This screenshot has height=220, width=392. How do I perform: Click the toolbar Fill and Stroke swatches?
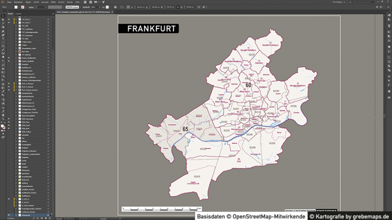pyautogui.click(x=3, y=127)
